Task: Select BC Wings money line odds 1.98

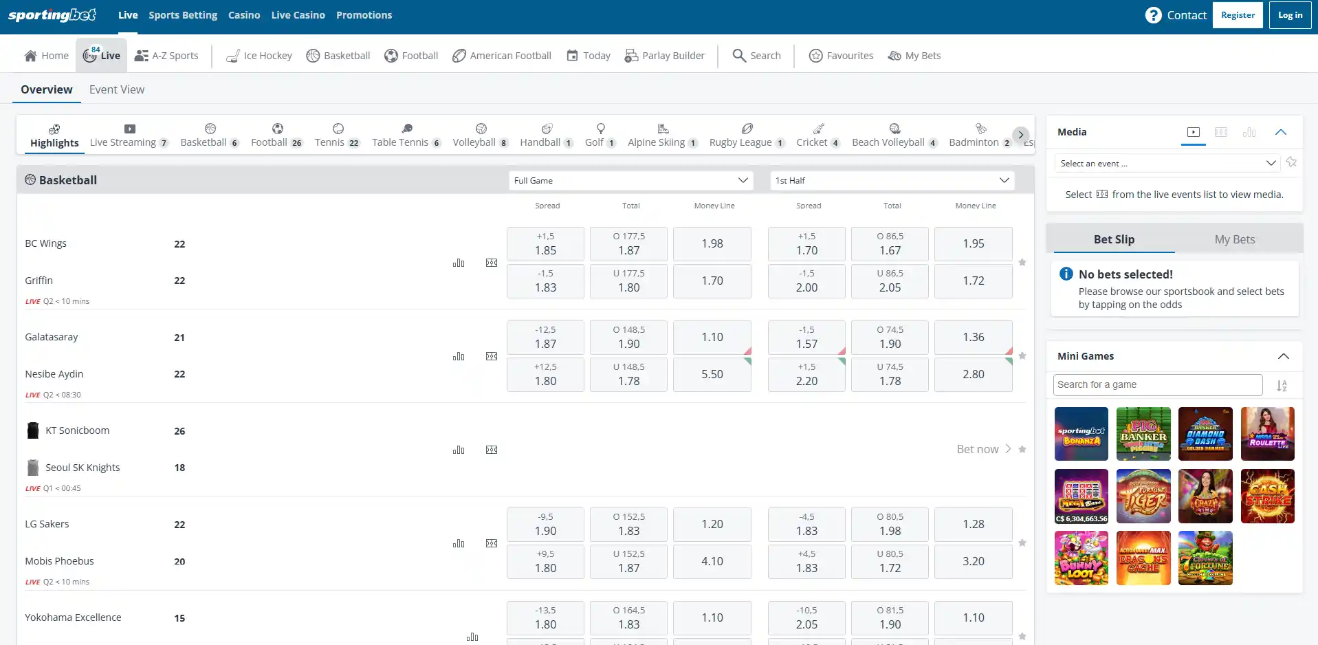Action: (712, 244)
